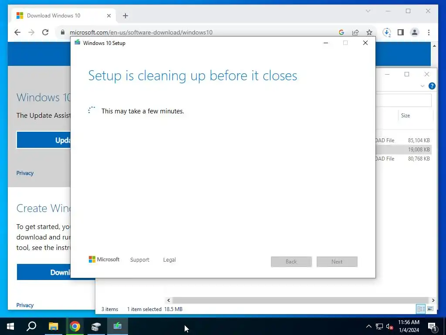Open the notification center icon

tap(432, 326)
